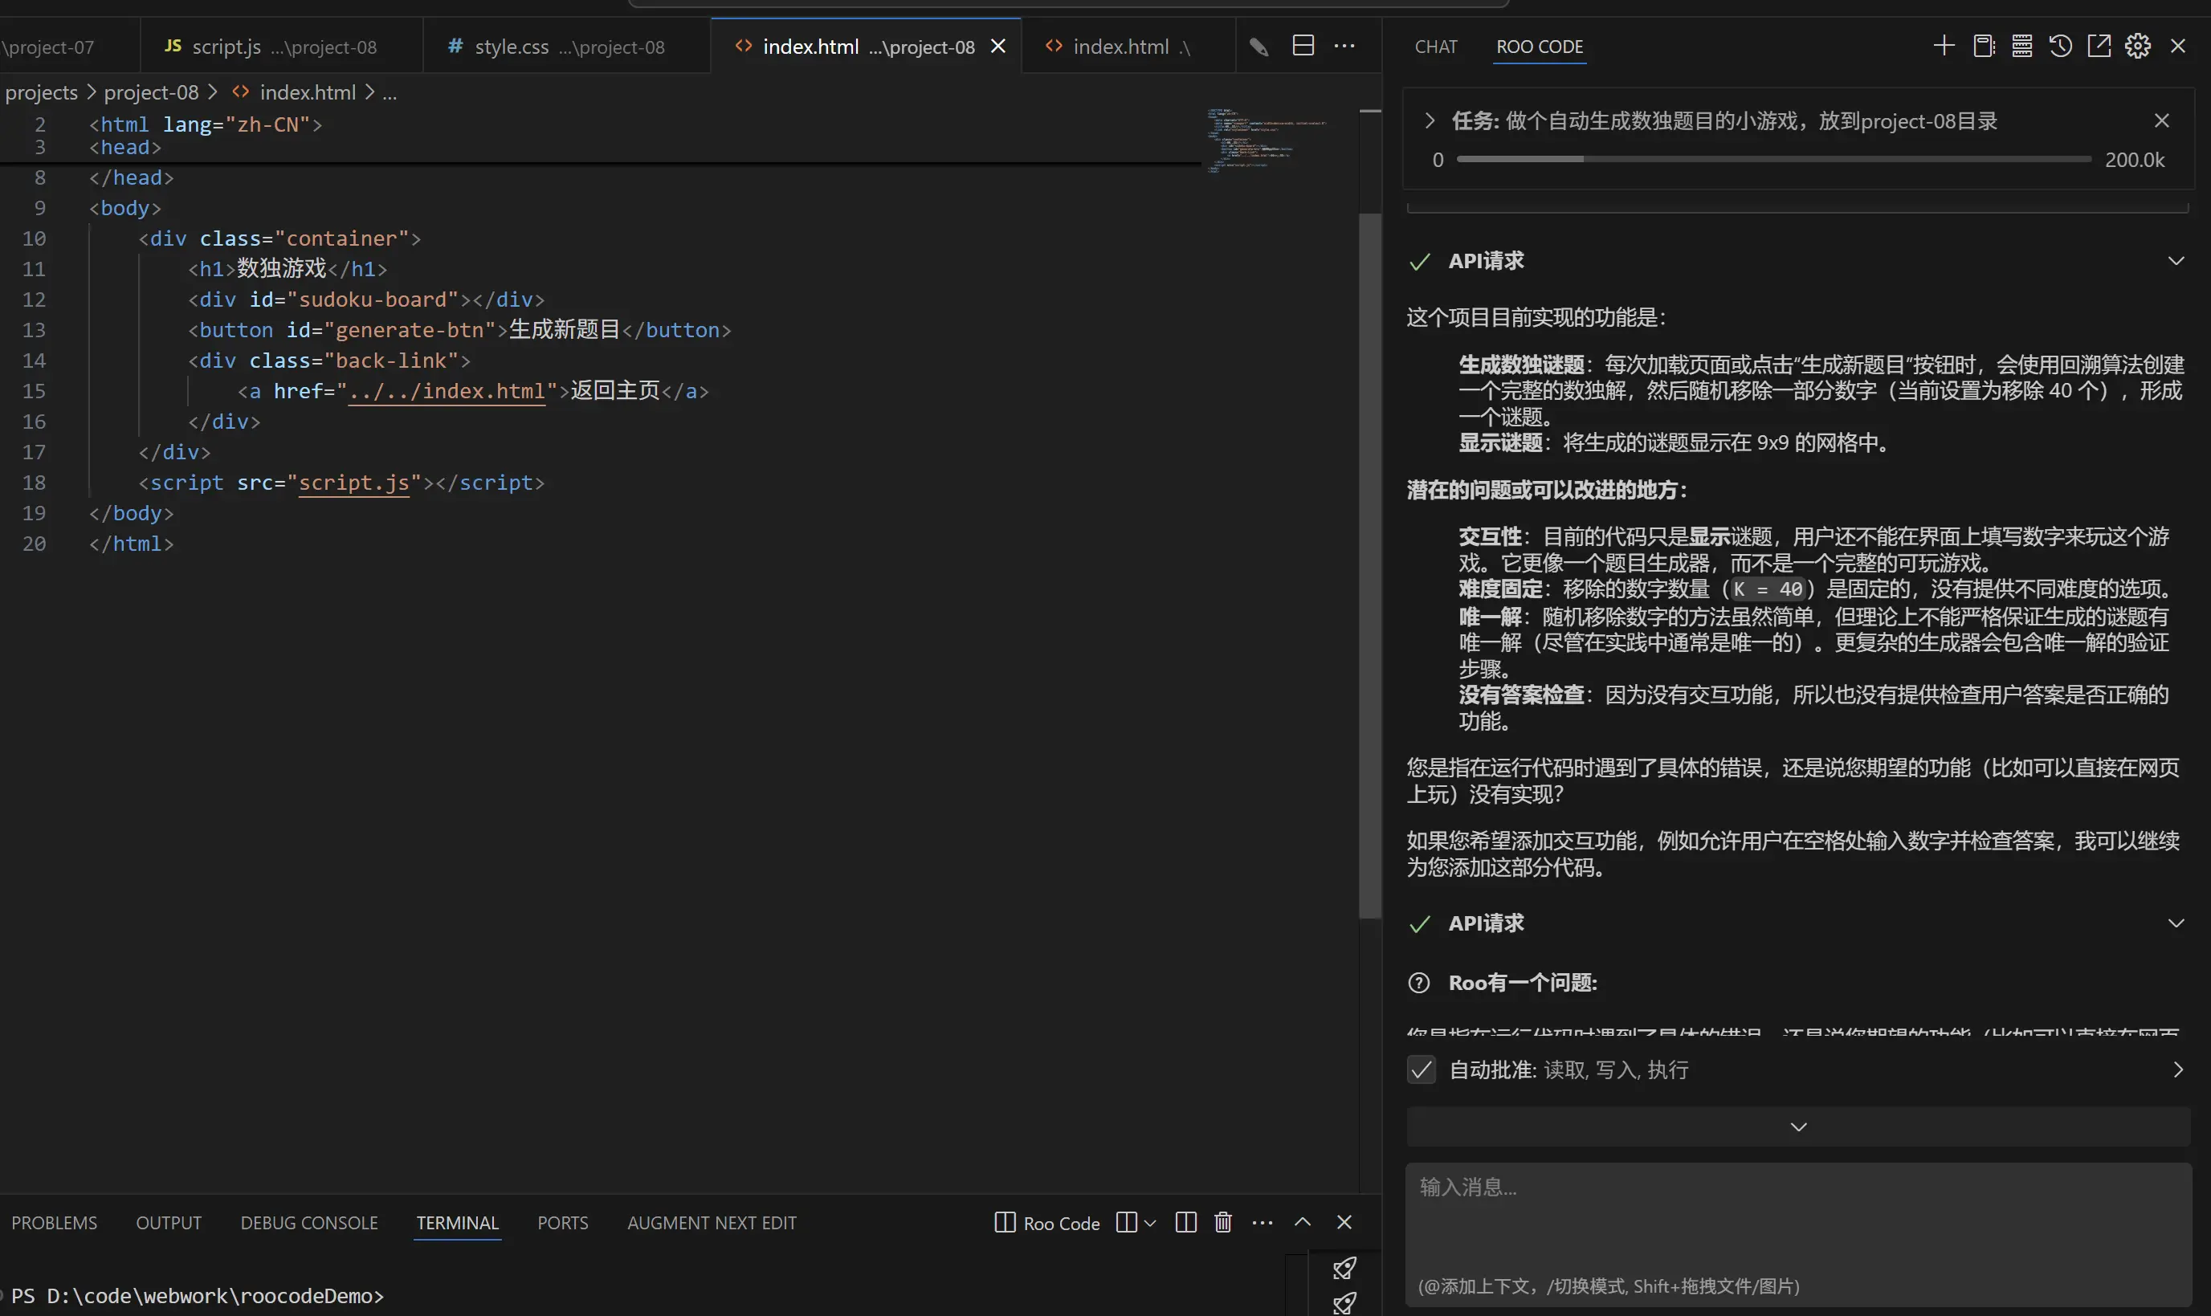Open the DEBUG CONSOLE panel tab
Screen dimensions: 2211x1316
(308, 1223)
